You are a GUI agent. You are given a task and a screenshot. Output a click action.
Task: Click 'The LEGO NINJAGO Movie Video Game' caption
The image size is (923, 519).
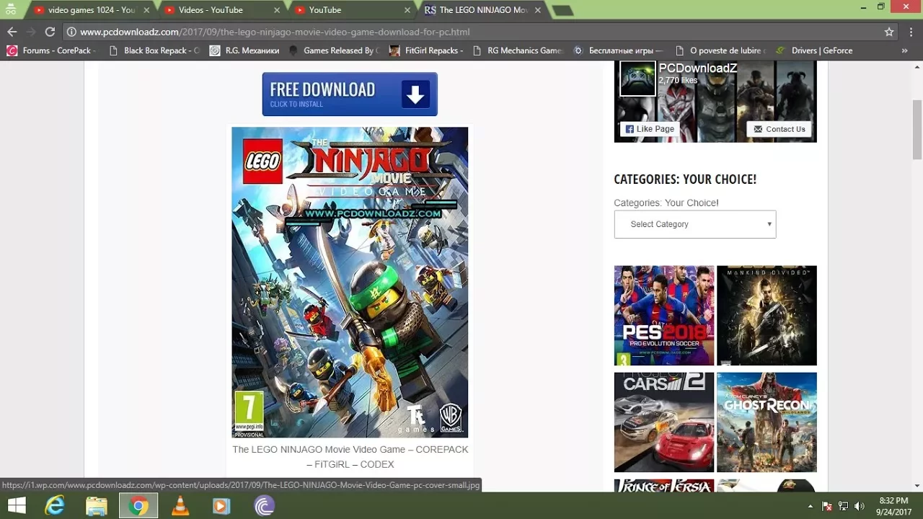click(x=350, y=456)
